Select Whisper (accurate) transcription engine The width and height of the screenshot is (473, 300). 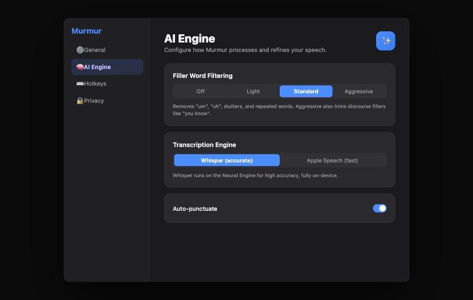[227, 160]
